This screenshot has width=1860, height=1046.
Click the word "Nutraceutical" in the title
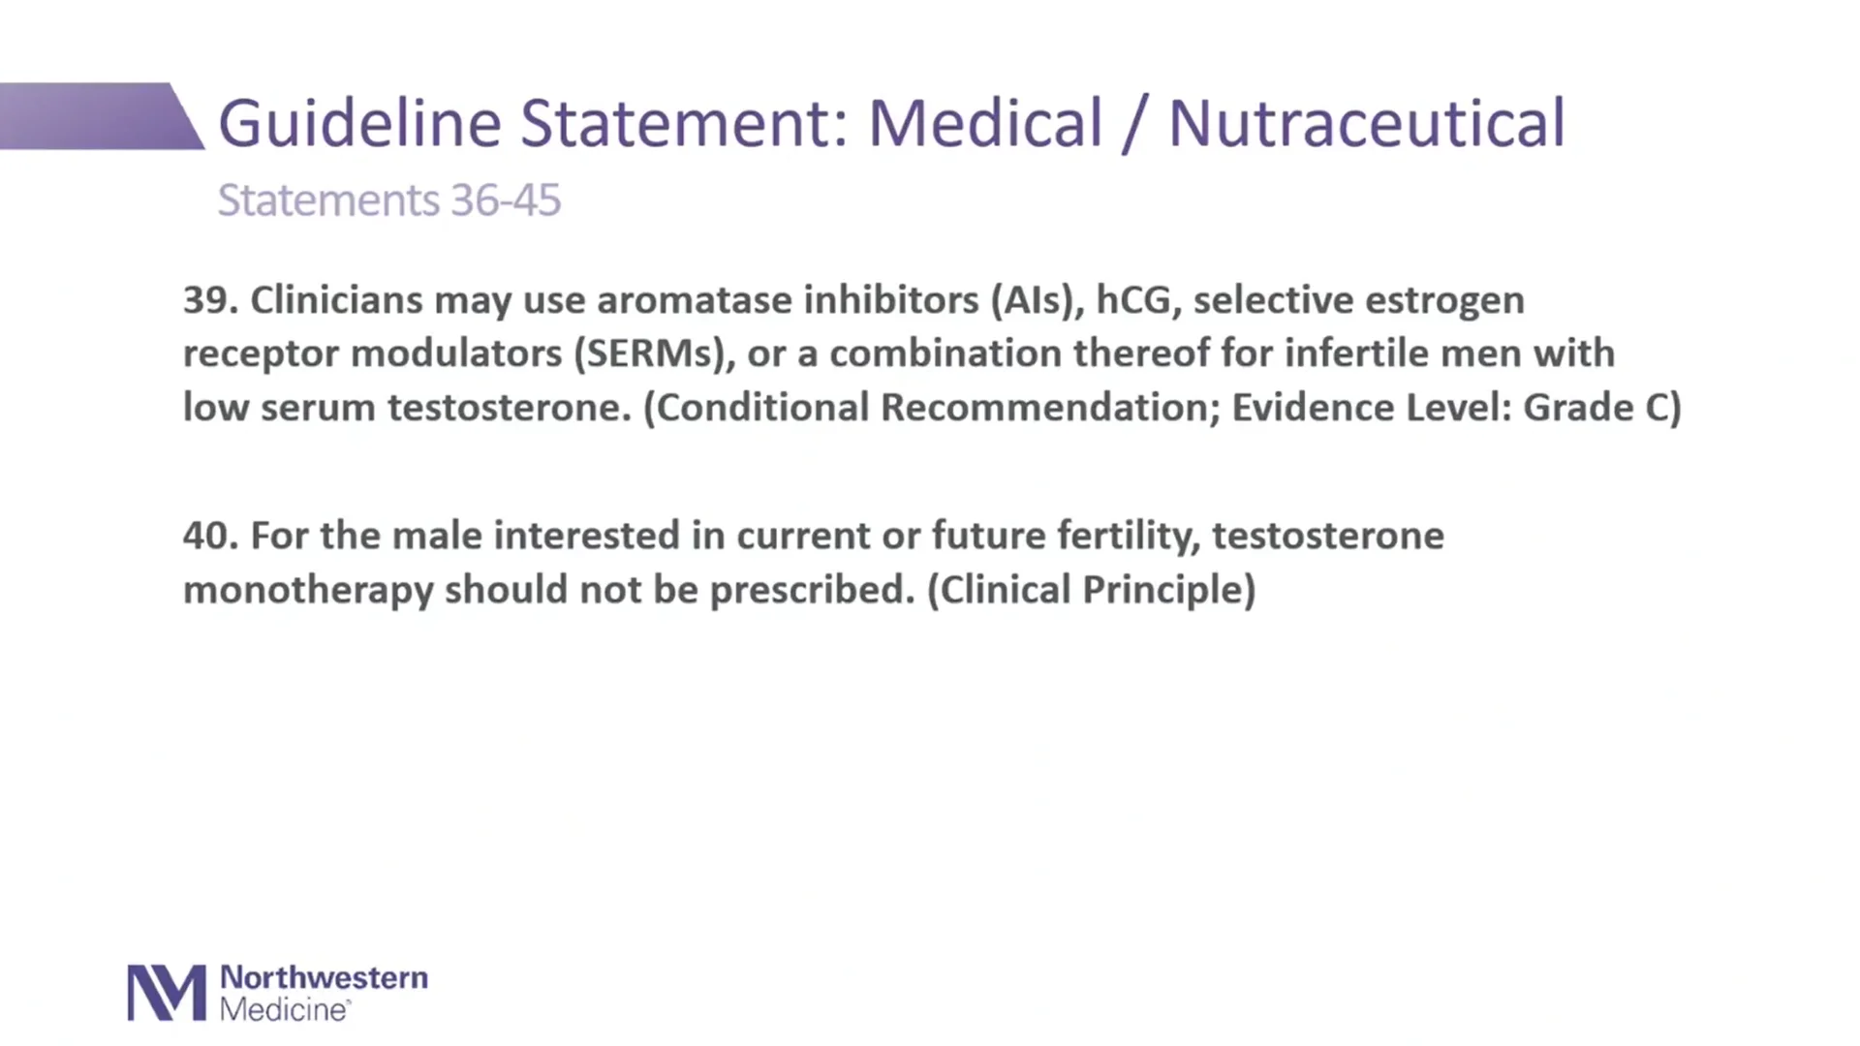[1367, 123]
